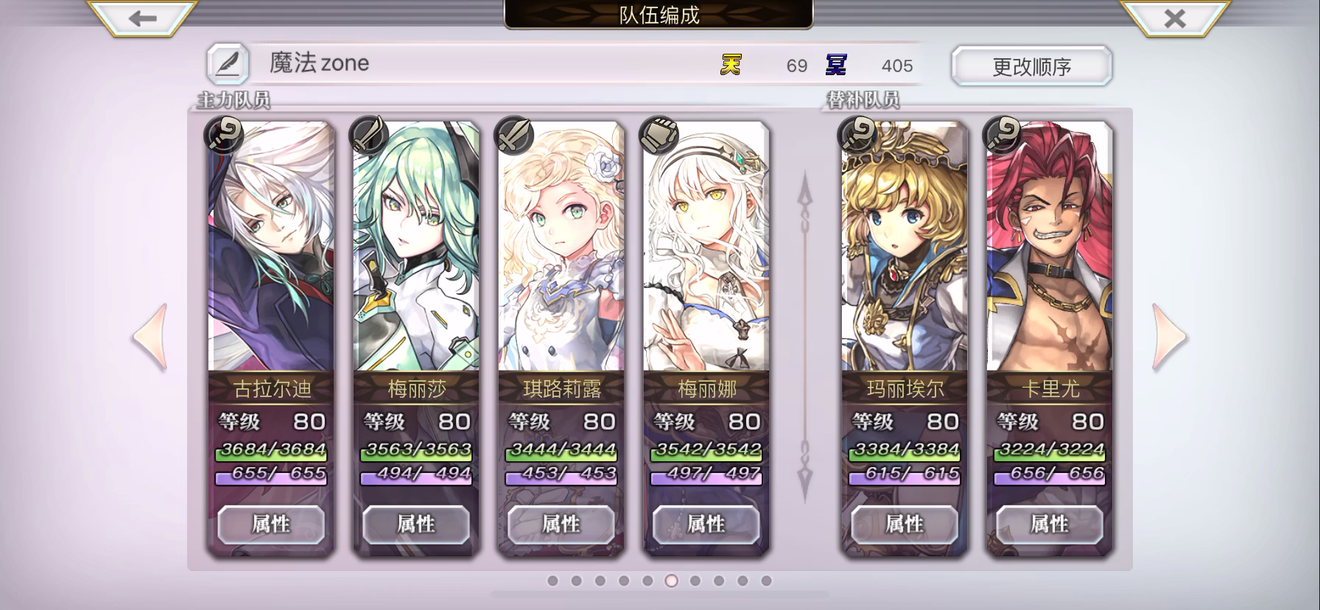
Task: Tap the back arrow icon
Action: pos(142,18)
